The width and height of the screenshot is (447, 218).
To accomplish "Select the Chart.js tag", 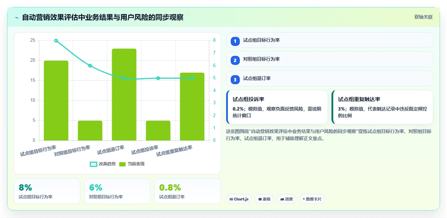I will pos(239,199).
